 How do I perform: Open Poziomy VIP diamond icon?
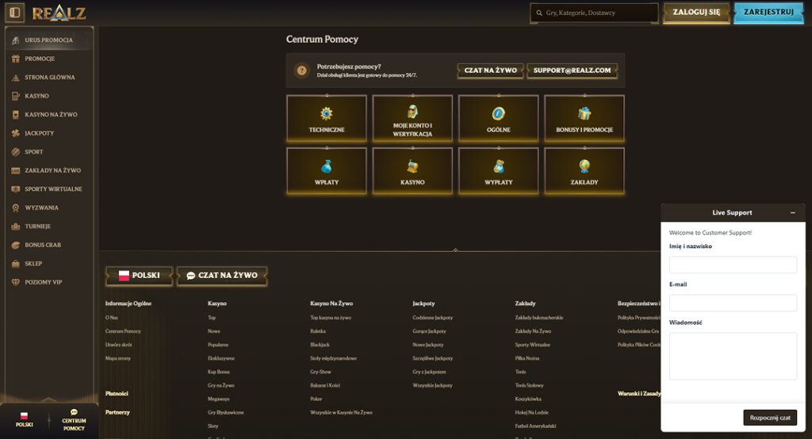pos(16,282)
